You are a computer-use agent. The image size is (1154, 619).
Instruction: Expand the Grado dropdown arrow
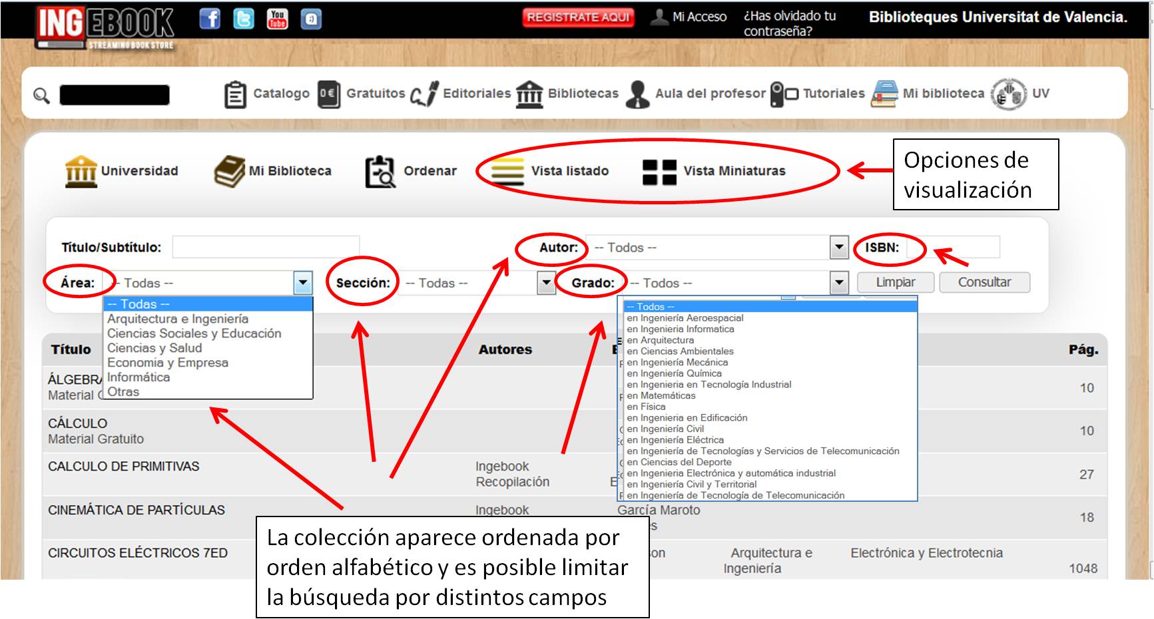coord(839,283)
